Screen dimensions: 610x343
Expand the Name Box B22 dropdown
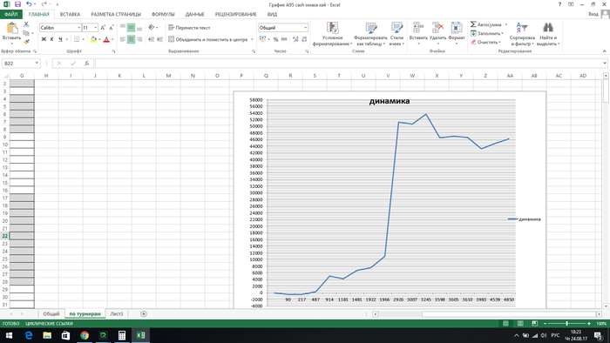point(37,64)
